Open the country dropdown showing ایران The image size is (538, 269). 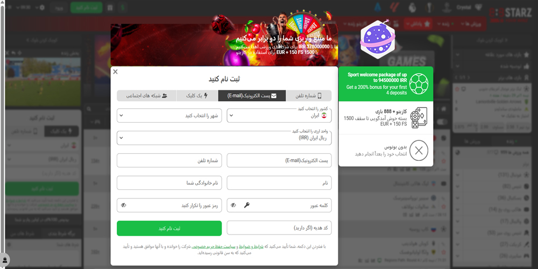coord(279,116)
